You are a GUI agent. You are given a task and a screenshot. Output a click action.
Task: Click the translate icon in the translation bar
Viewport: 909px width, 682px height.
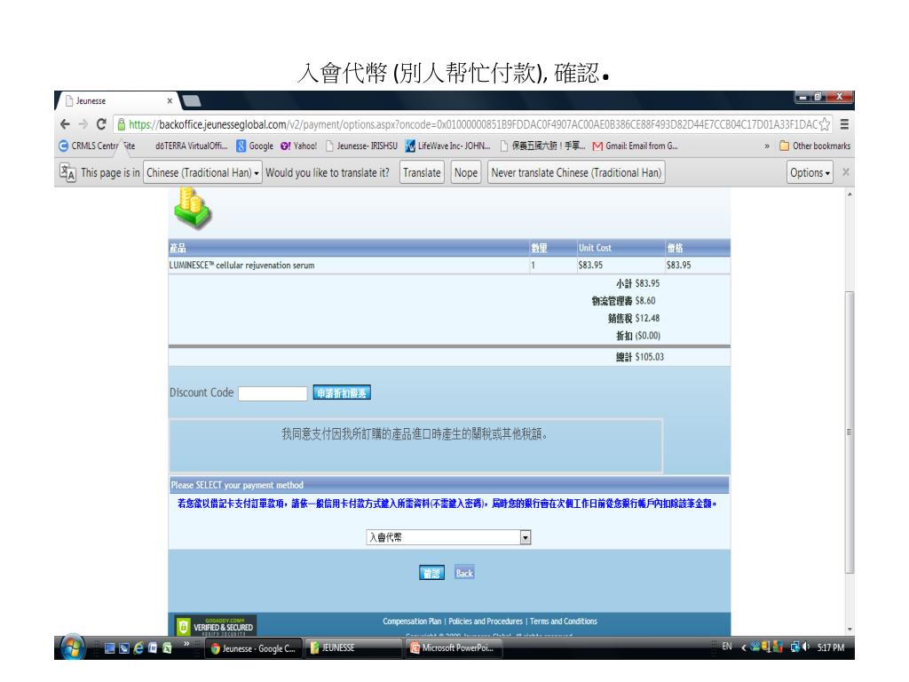[x=67, y=172]
